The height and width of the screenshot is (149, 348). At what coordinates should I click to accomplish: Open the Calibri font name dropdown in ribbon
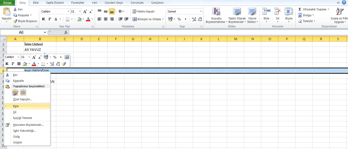[x=68, y=12]
